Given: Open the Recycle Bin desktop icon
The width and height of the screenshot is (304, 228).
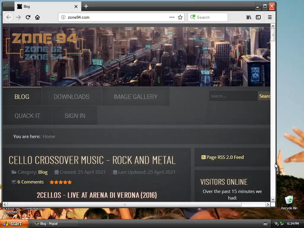Looking at the screenshot, I should (289, 202).
